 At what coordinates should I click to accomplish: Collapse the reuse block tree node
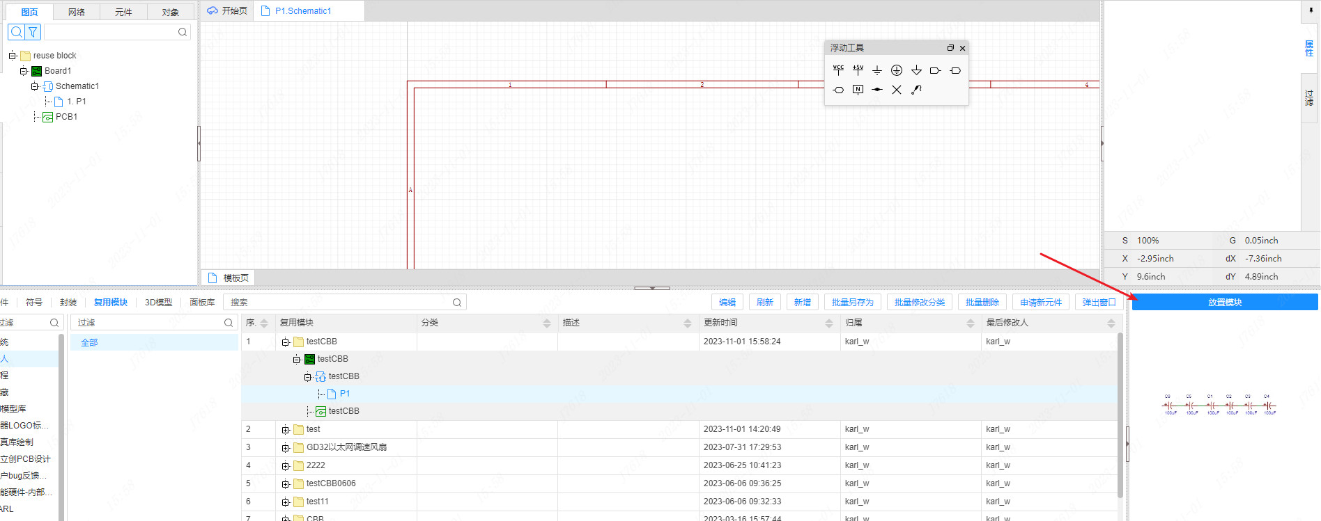click(12, 56)
